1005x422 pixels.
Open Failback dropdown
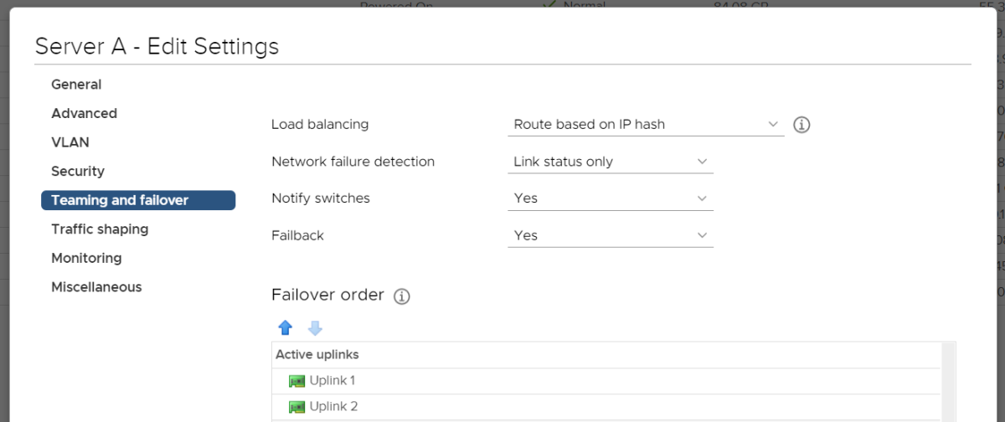point(611,235)
